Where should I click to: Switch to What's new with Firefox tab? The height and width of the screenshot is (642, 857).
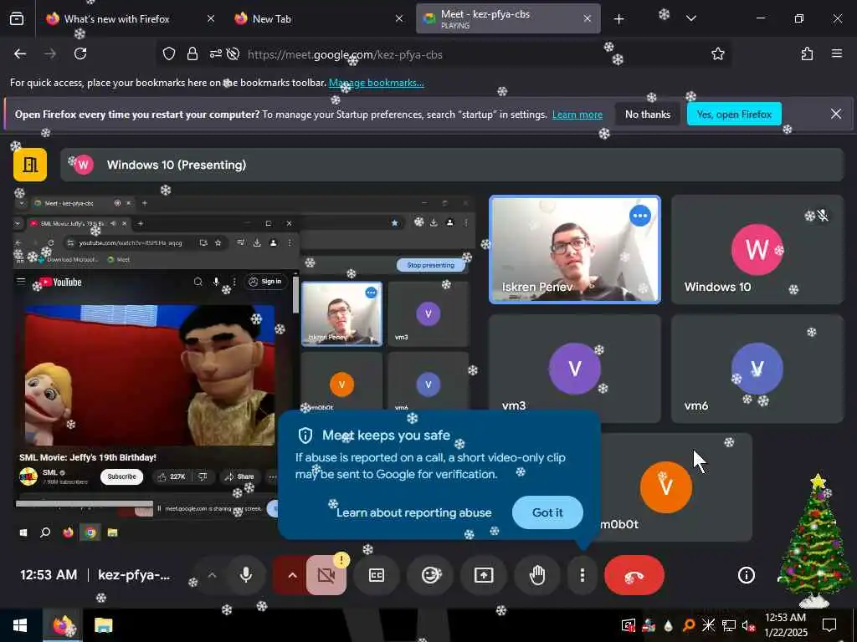click(117, 18)
